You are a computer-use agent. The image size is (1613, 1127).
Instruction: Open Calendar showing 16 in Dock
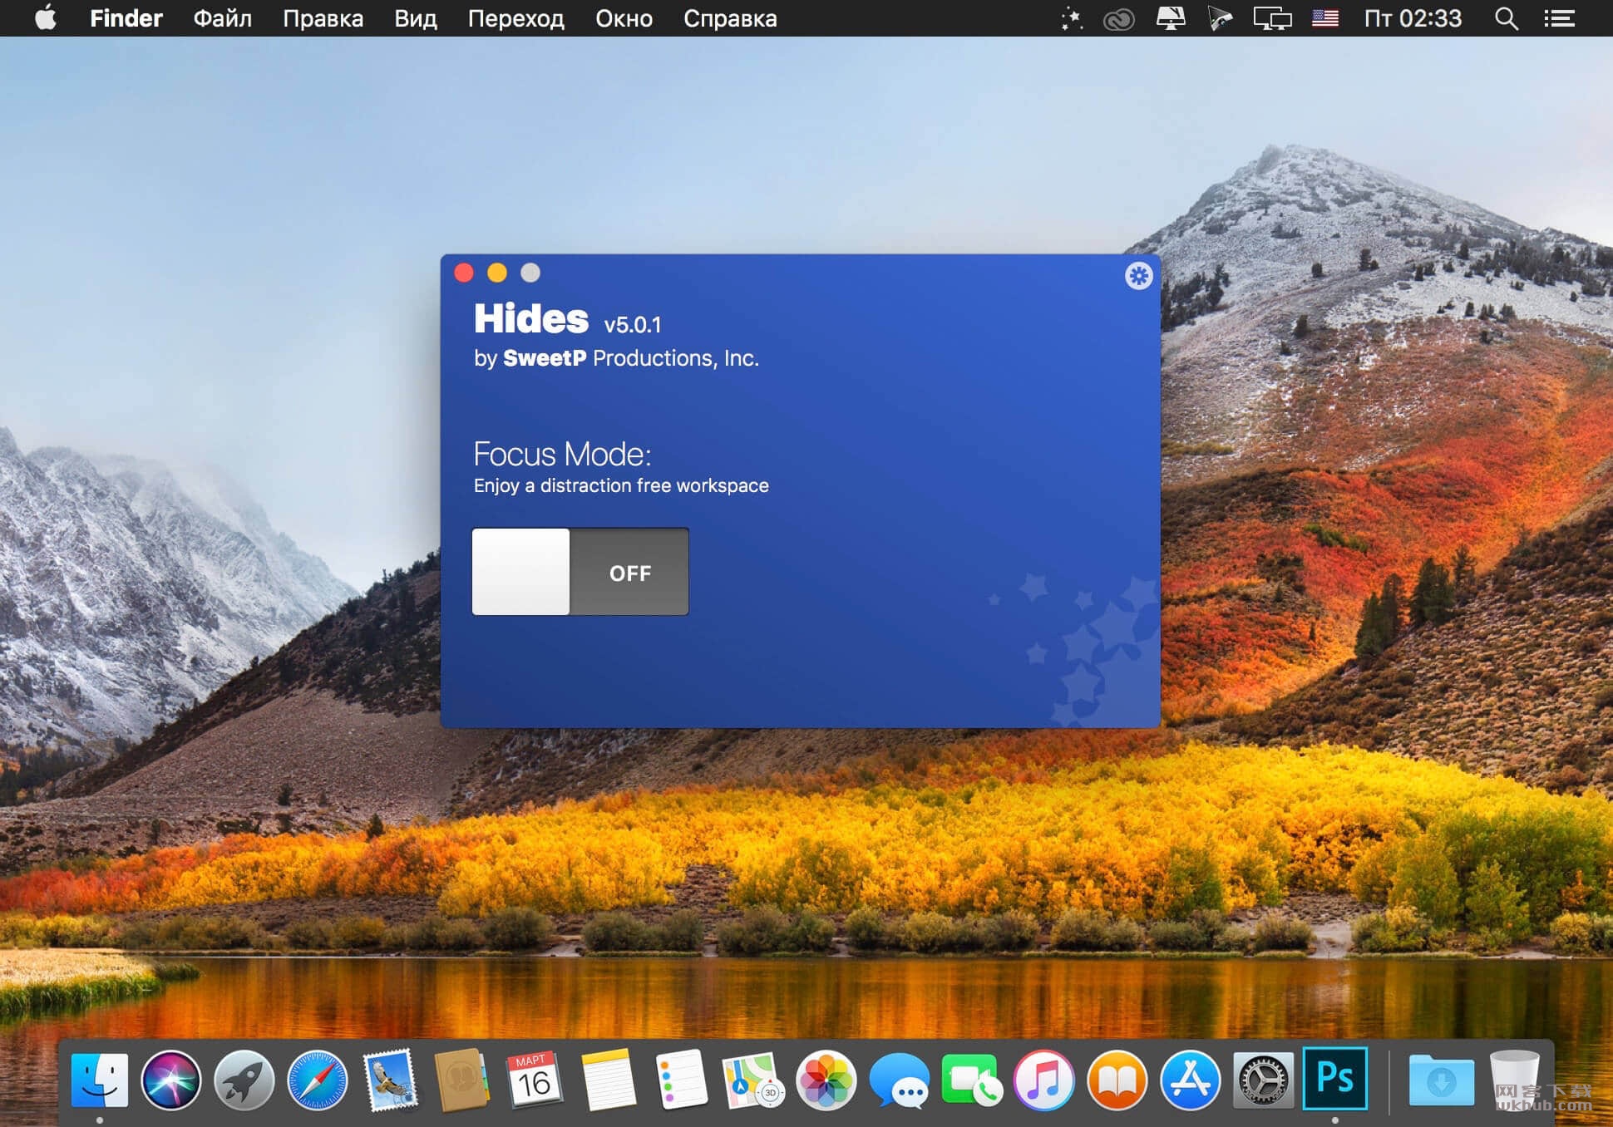coord(535,1080)
